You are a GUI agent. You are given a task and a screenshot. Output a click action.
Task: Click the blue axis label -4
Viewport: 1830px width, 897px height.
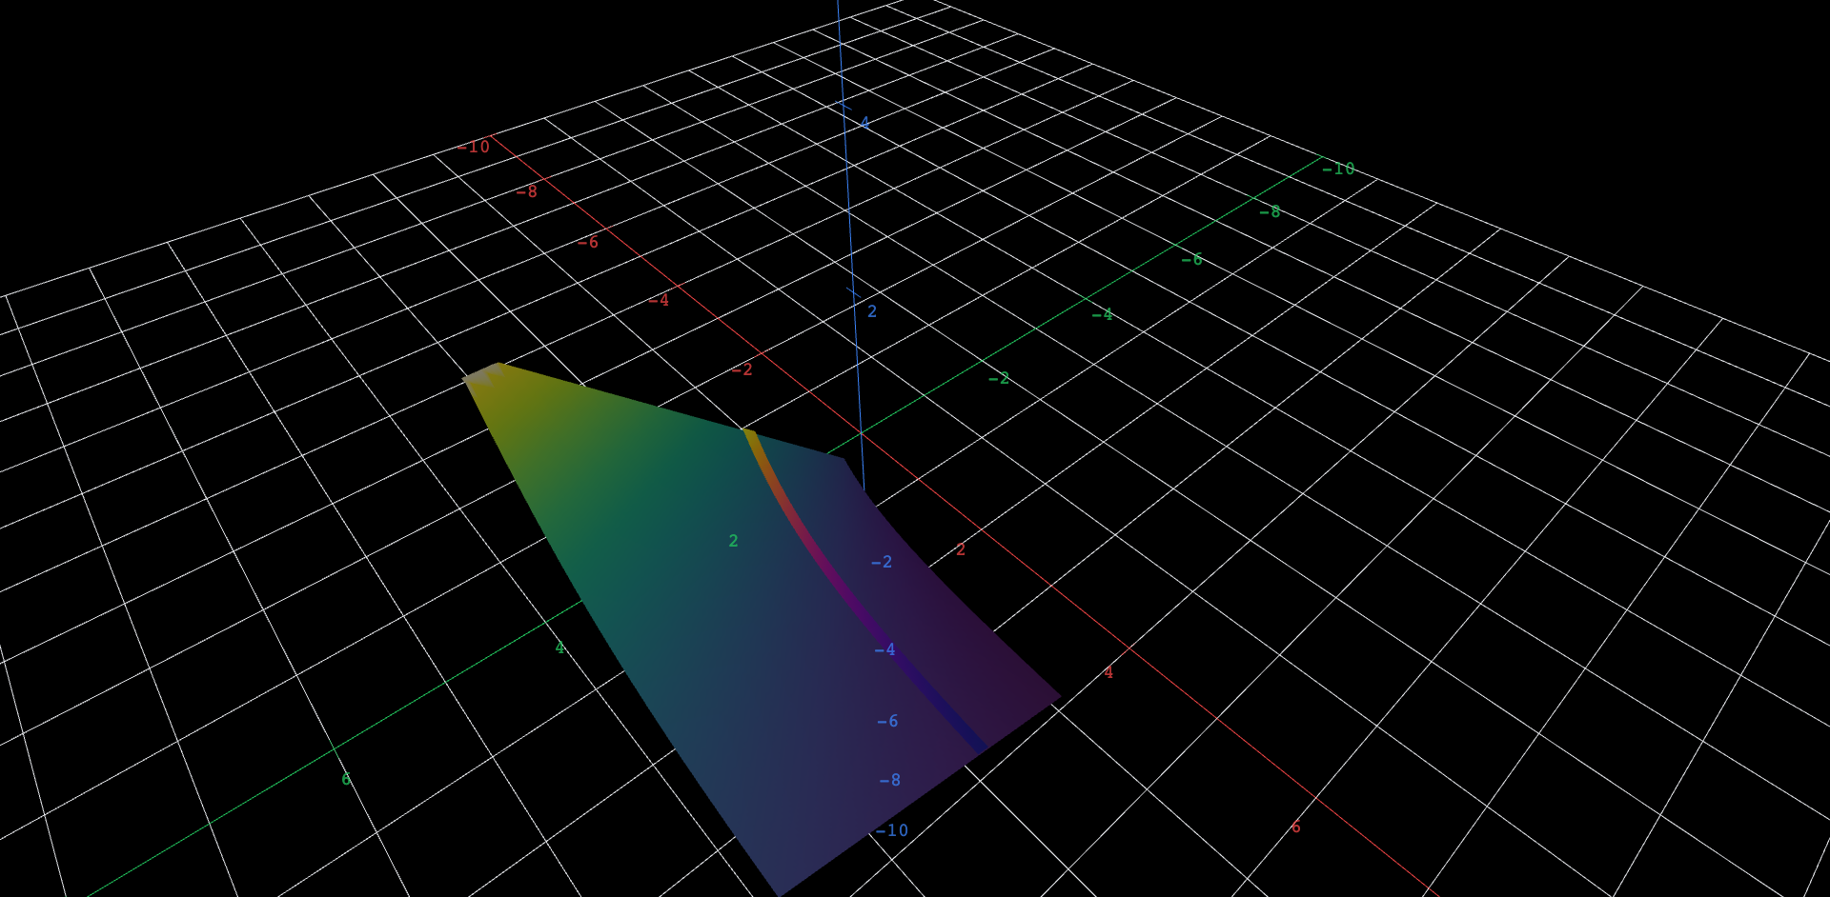(884, 649)
